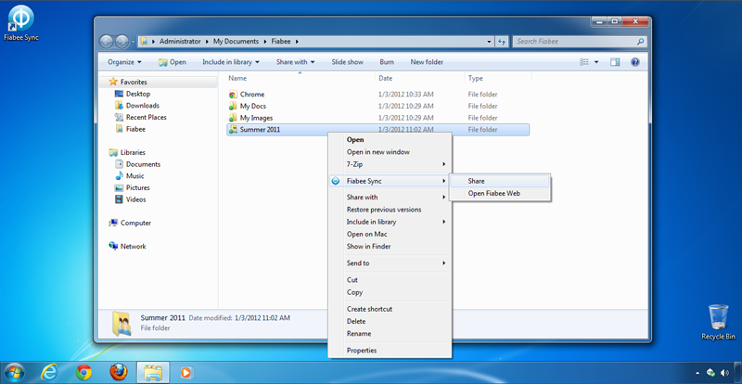Viewport: 742px width, 384px height.
Task: Click the New folder button
Action: tap(427, 62)
